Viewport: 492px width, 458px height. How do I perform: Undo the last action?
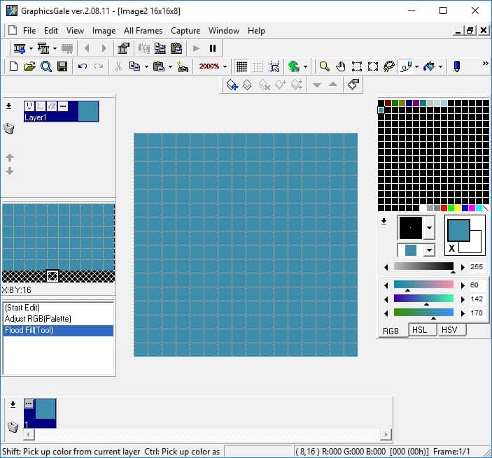[x=83, y=66]
